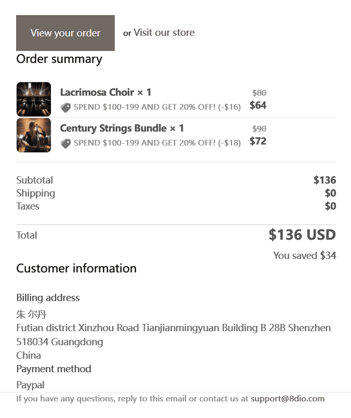Open the support@8dio.com email link
This screenshot has height=418, width=351.
(x=288, y=399)
